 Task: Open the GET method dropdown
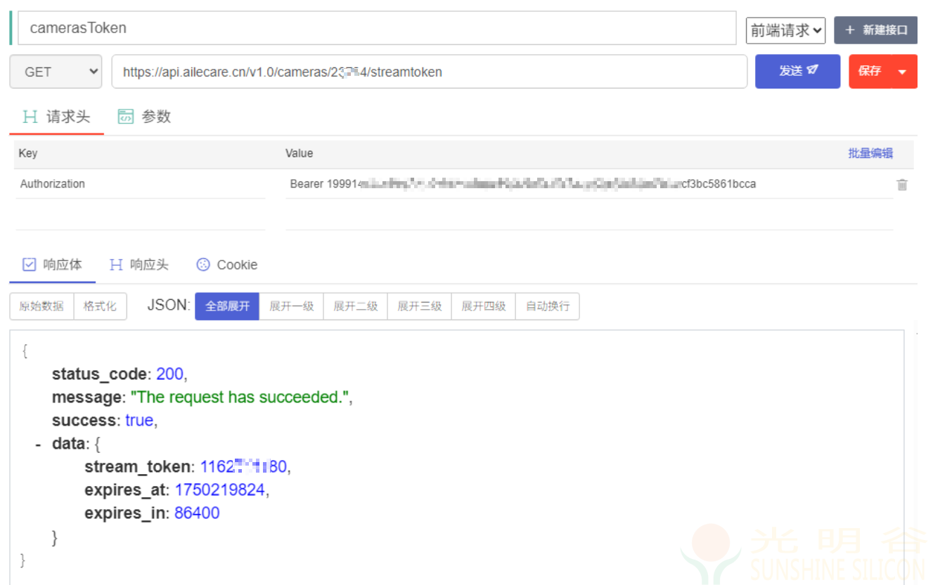(56, 72)
